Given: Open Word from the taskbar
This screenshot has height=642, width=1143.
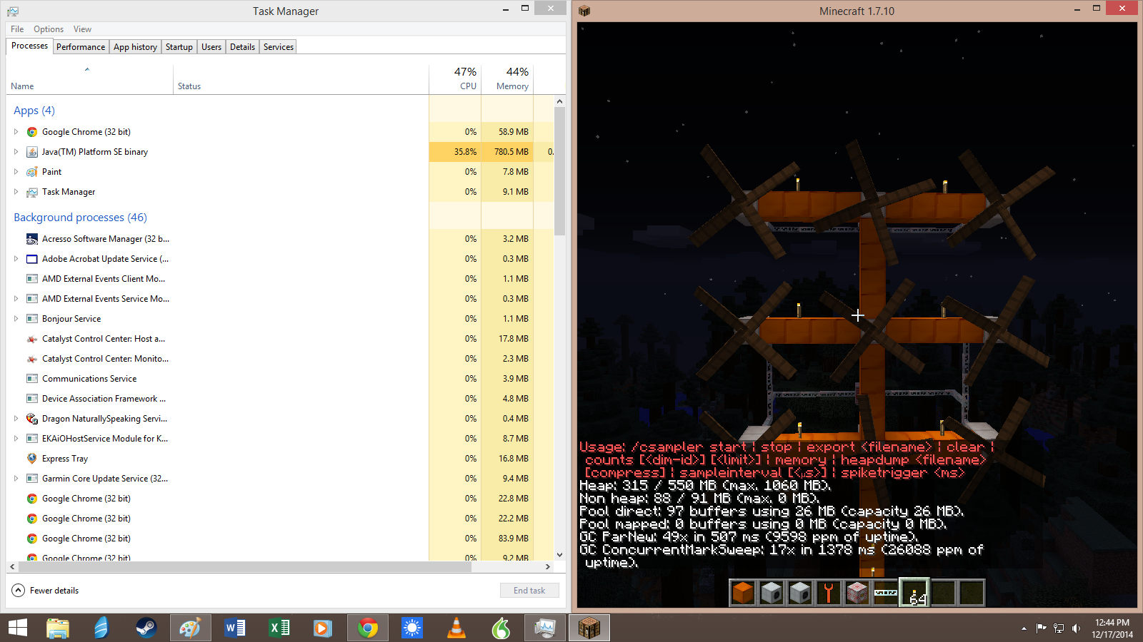Looking at the screenshot, I should (x=234, y=628).
